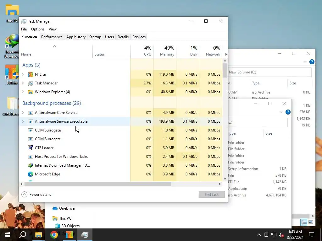Click the CTF Loader pen icon
Image resolution: width=322 pixels, height=241 pixels.
click(x=31, y=148)
